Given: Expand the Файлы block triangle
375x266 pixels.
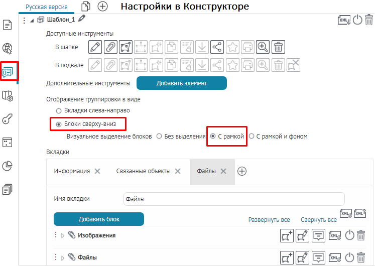Looking at the screenshot, I should click(63, 258).
